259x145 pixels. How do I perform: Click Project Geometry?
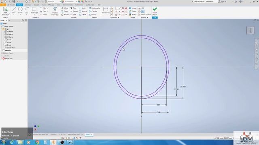pyautogui.click(x=55, y=11)
